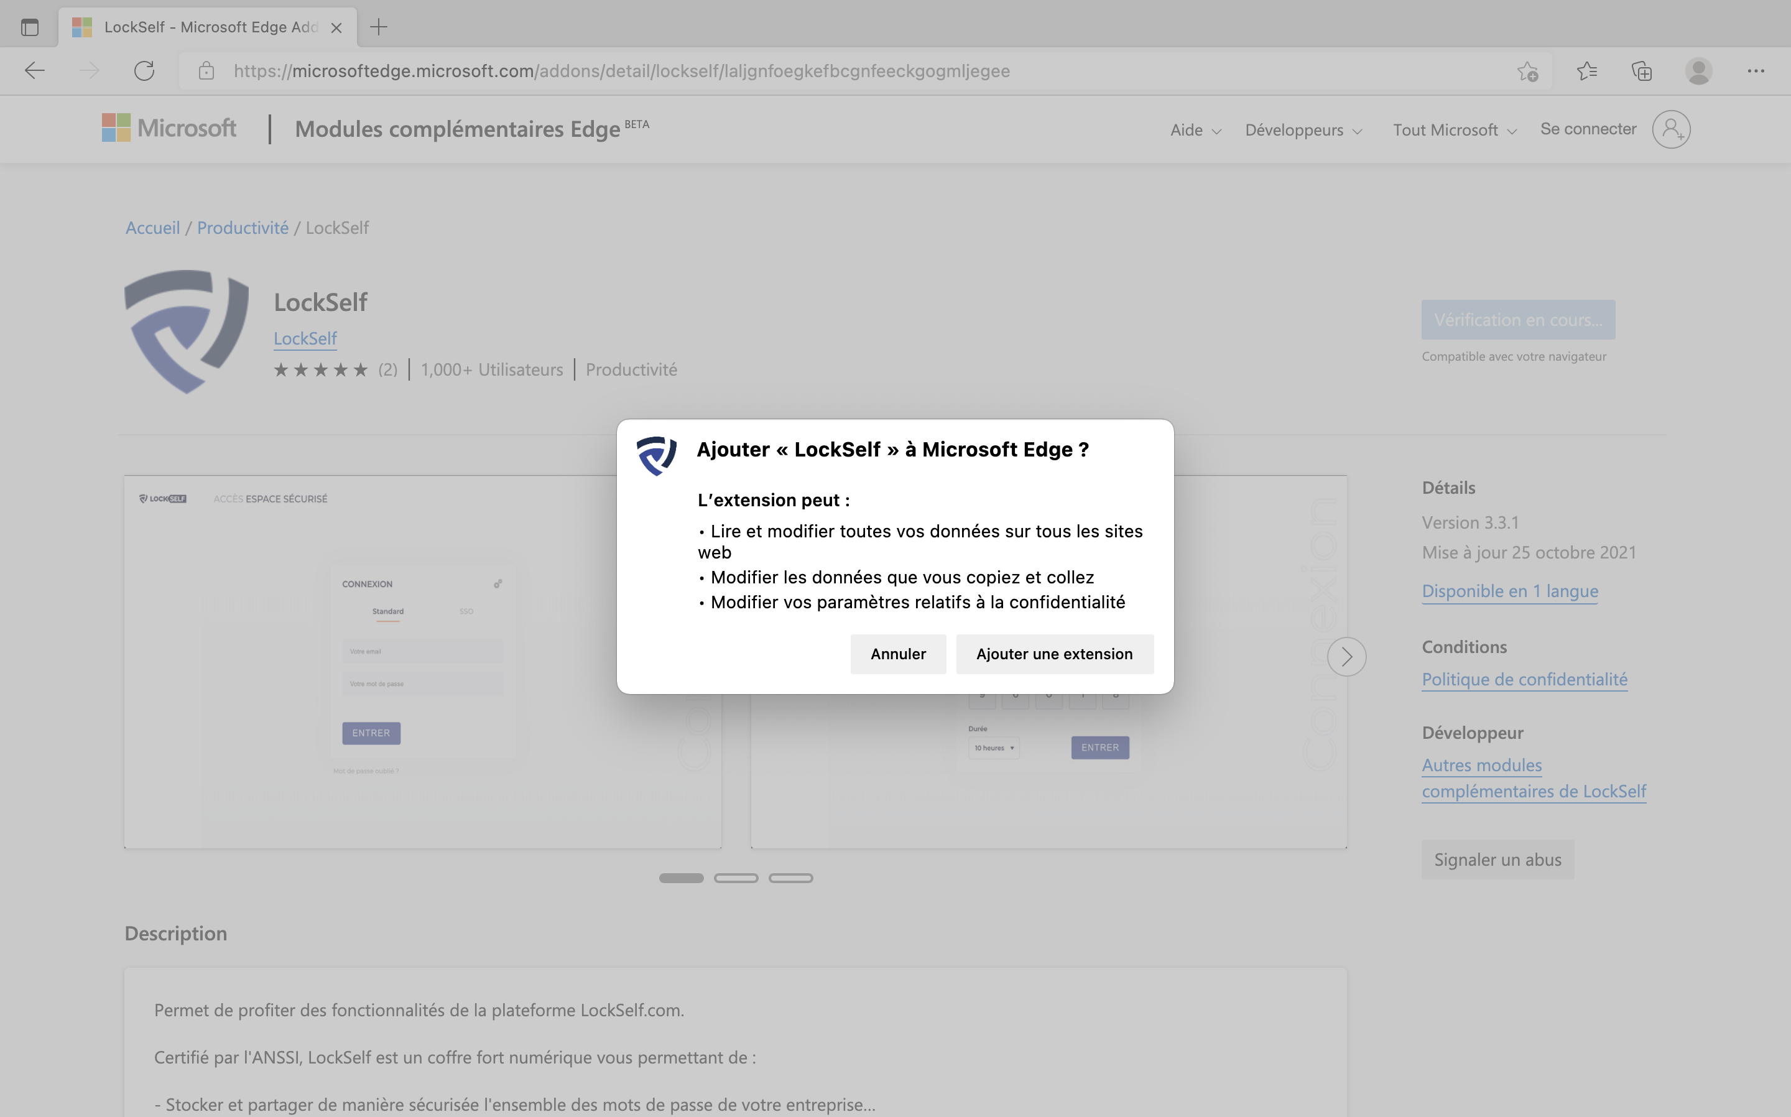Select the third carousel indicator
Screen dimensions: 1791x1117
coord(790,878)
